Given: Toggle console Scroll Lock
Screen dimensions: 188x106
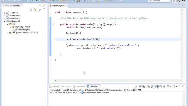Looking at the screenshot, I should (x=152, y=86).
